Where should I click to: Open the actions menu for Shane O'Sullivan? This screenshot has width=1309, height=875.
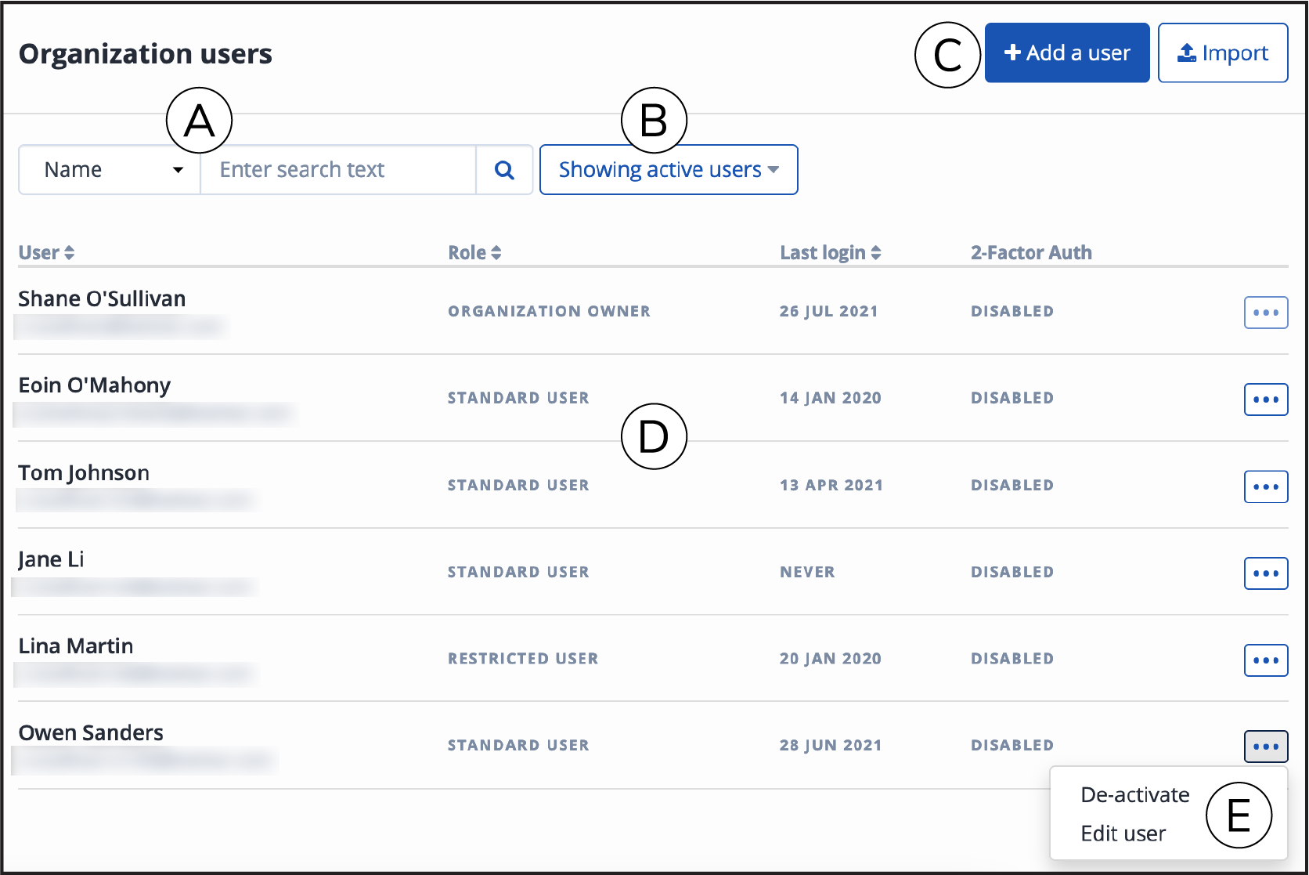point(1266,313)
